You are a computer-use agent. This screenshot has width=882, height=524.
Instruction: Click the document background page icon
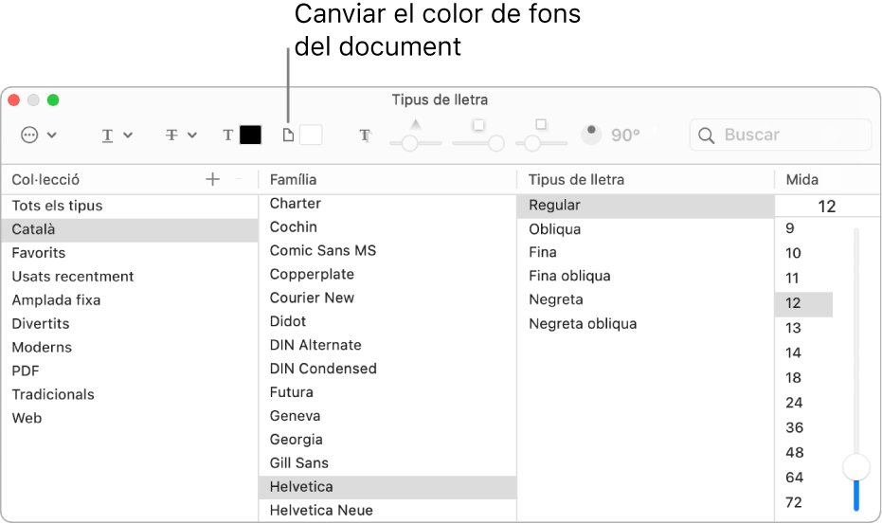point(288,136)
